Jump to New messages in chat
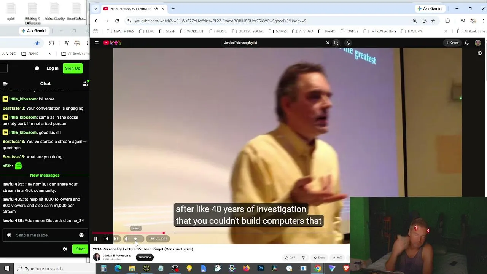Image resolution: width=487 pixels, height=274 pixels. pyautogui.click(x=45, y=175)
